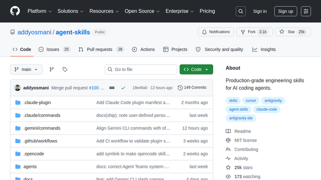
Task: Expand the Enterprise menu
Action: [180, 11]
